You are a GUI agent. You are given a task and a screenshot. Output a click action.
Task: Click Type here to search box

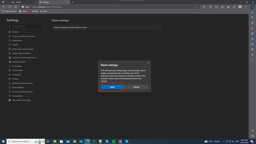[x=26, y=141]
